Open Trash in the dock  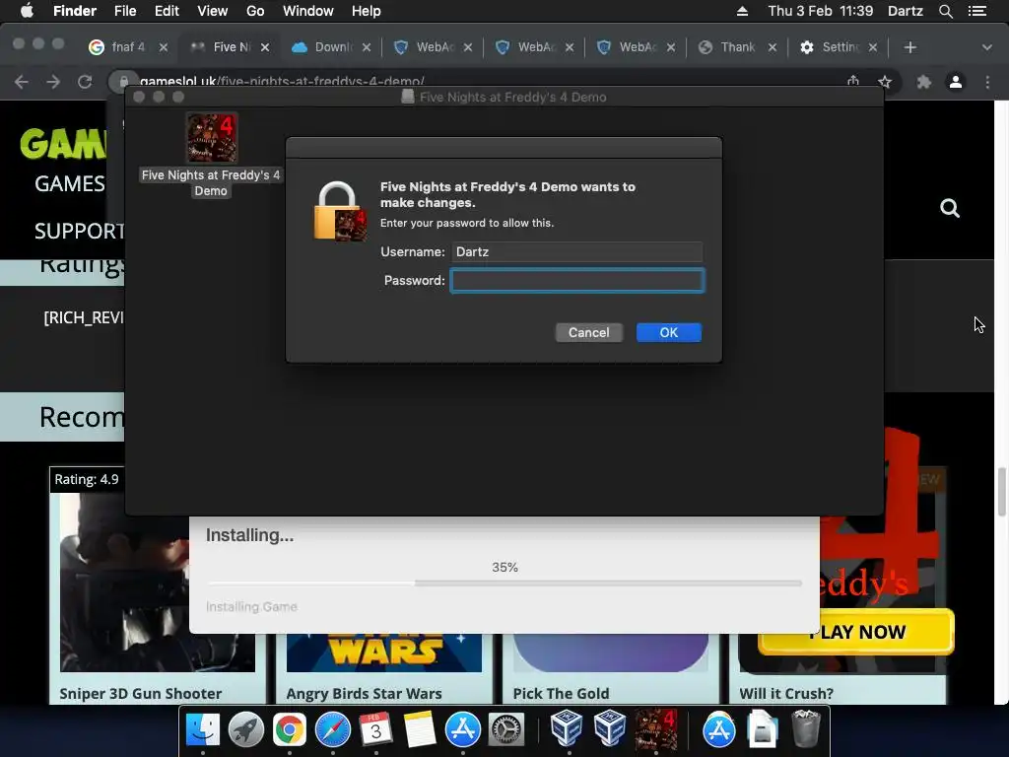point(806,730)
